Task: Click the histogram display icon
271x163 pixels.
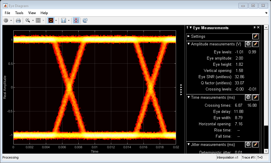Action: 63,20
